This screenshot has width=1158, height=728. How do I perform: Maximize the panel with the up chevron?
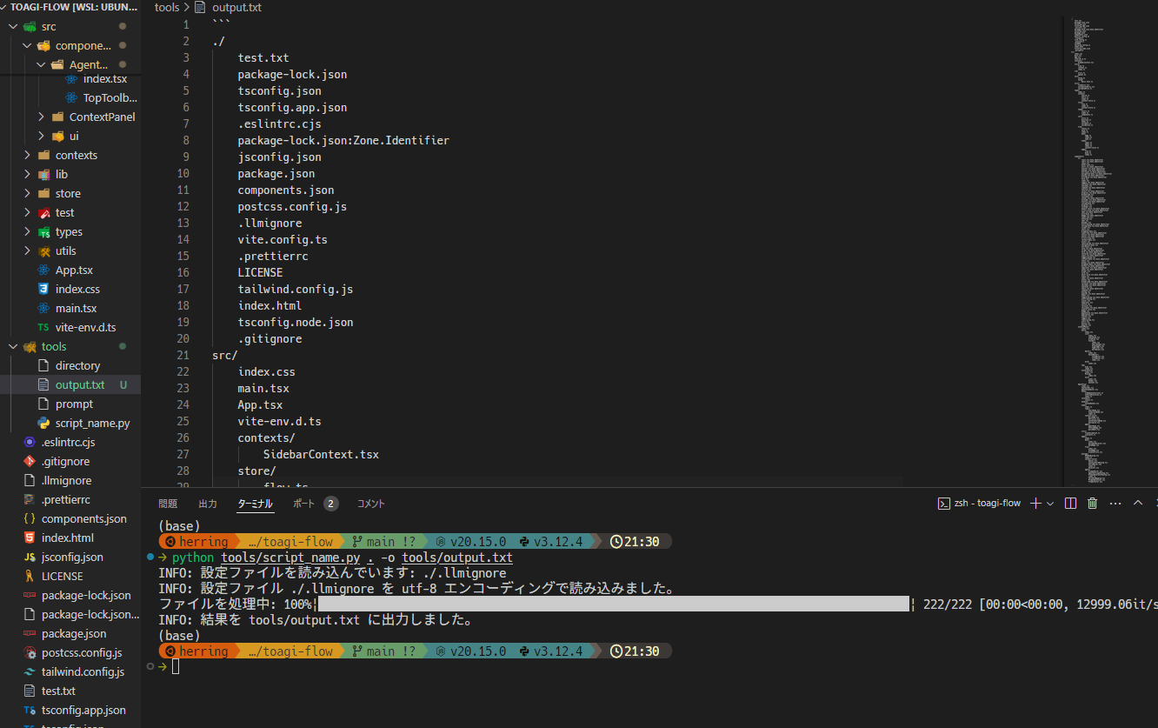[x=1137, y=504]
